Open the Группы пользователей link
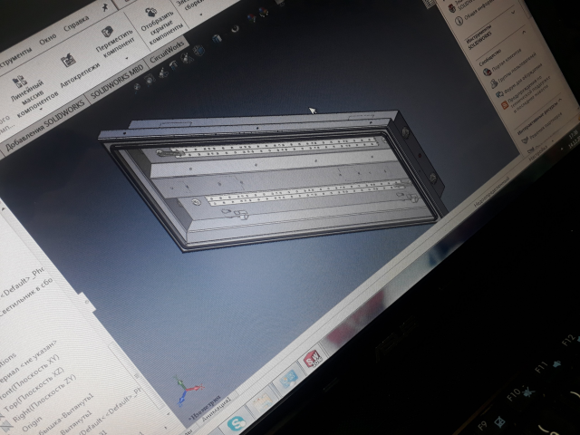Viewport: 580px width, 435px height. pyautogui.click(x=517, y=69)
